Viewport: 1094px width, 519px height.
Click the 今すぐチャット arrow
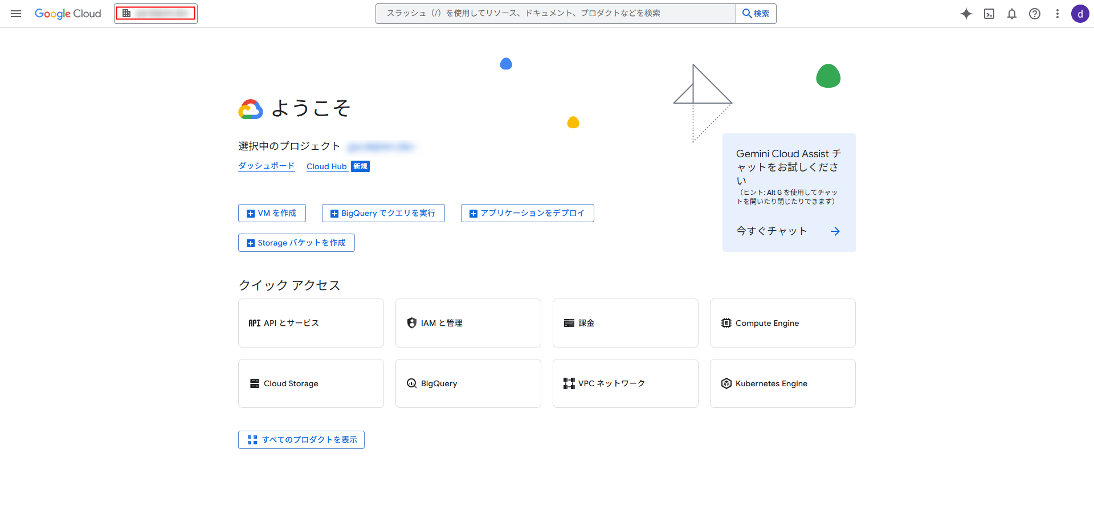click(x=835, y=231)
